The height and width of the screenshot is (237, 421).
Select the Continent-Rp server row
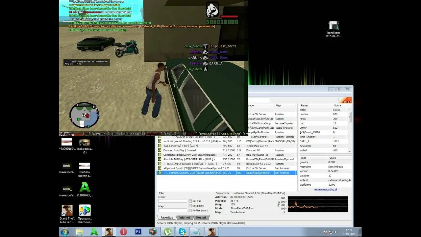coord(227,155)
